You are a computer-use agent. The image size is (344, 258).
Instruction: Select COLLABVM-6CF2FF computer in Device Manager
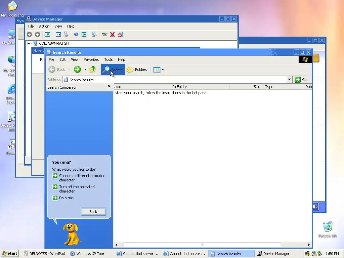55,43
